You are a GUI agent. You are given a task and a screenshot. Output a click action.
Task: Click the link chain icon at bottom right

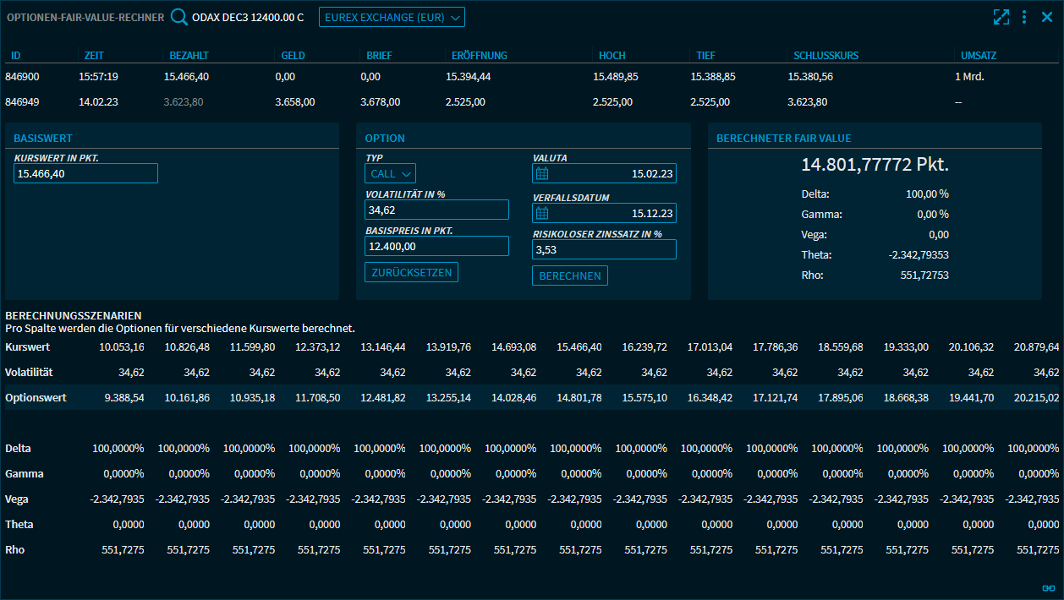click(x=1049, y=588)
